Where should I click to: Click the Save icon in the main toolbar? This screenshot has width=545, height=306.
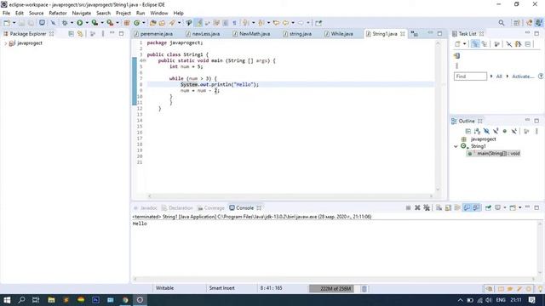pos(21,23)
